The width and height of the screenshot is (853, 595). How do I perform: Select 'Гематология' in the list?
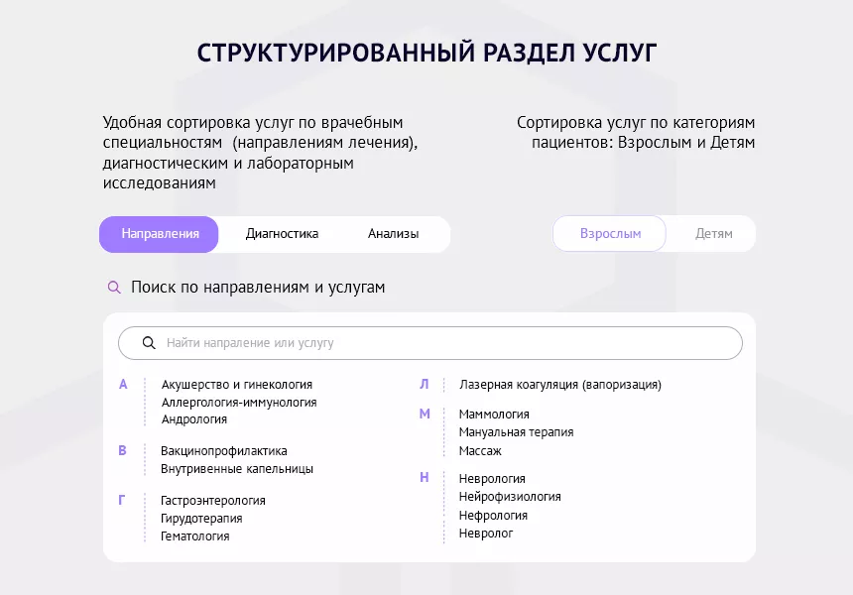point(194,536)
